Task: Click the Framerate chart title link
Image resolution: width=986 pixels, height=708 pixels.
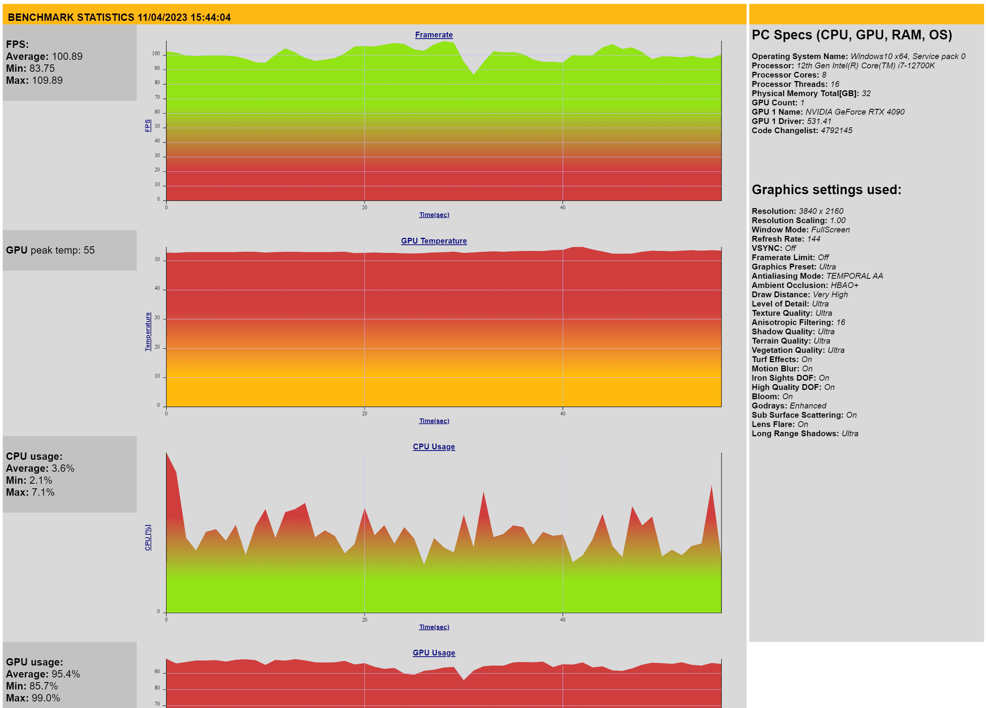Action: point(433,35)
